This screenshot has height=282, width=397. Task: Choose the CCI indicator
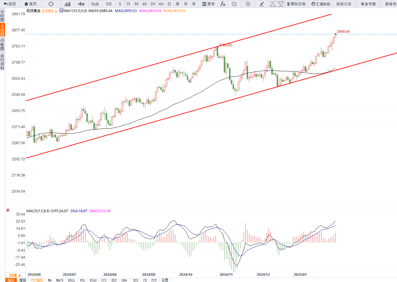point(104,280)
